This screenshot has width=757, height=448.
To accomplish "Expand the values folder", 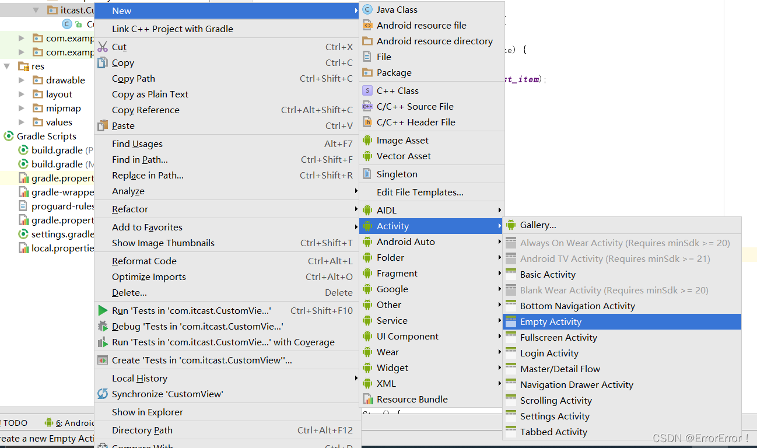I will (x=22, y=122).
